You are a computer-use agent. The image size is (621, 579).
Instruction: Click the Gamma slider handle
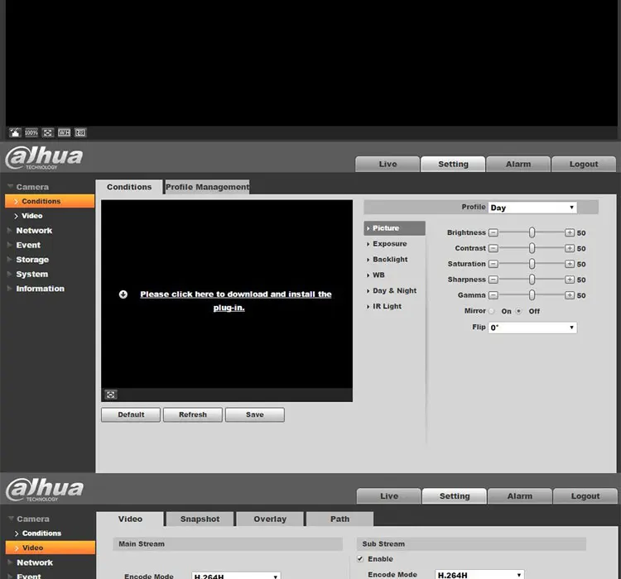pos(532,295)
